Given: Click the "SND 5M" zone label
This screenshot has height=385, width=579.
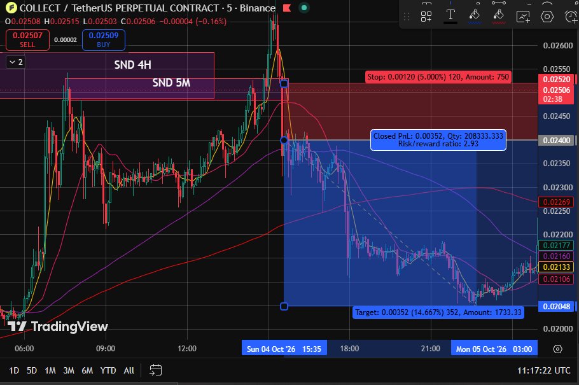Looking at the screenshot, I should point(171,83).
